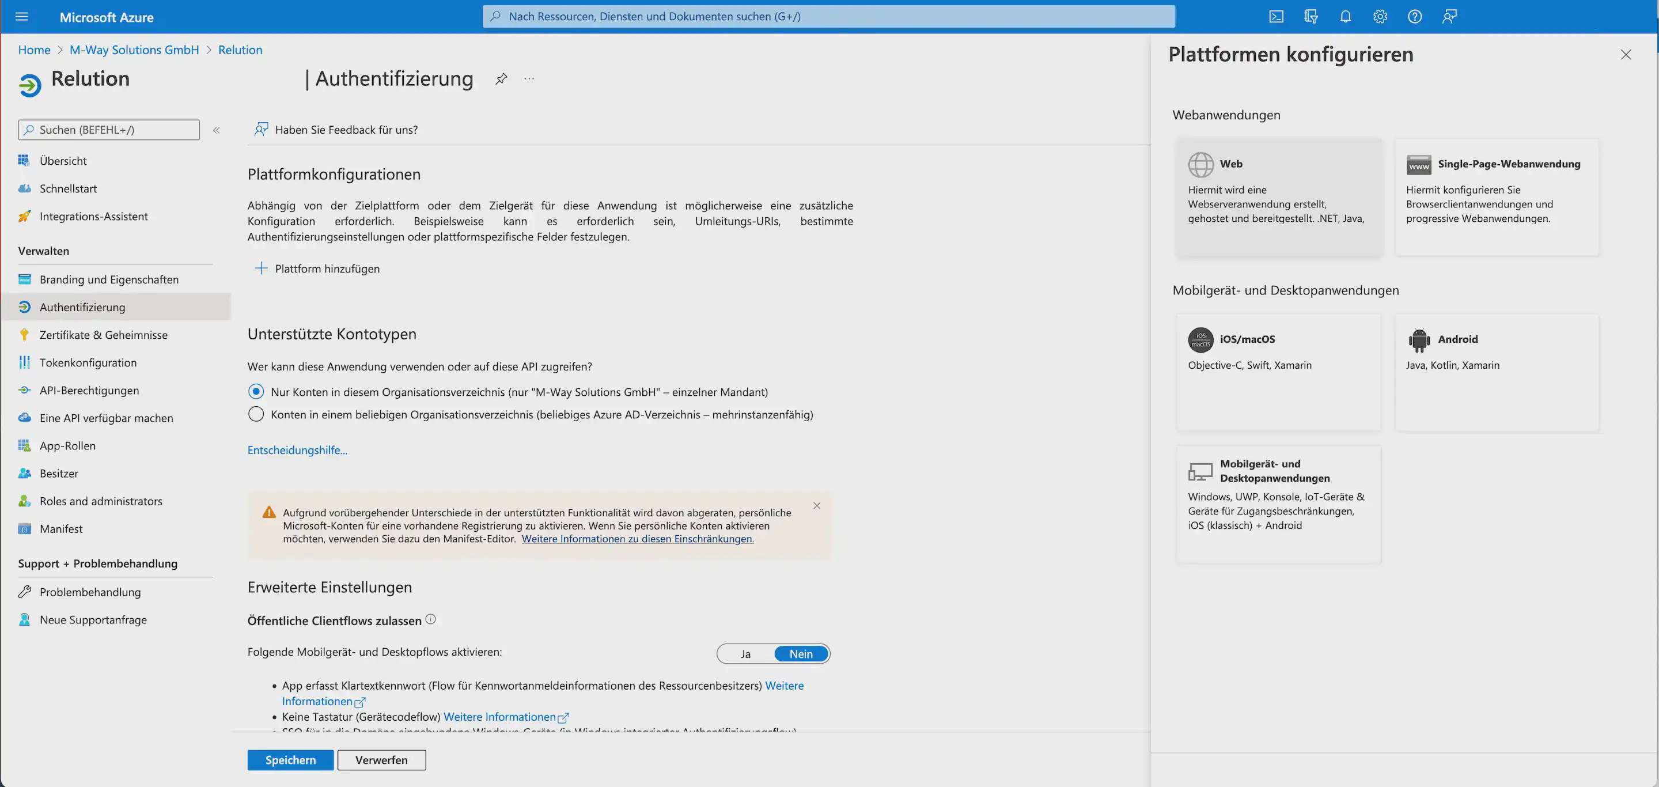Open the Azure portal hamburger menu
Screen dimensions: 1659x787
point(21,17)
